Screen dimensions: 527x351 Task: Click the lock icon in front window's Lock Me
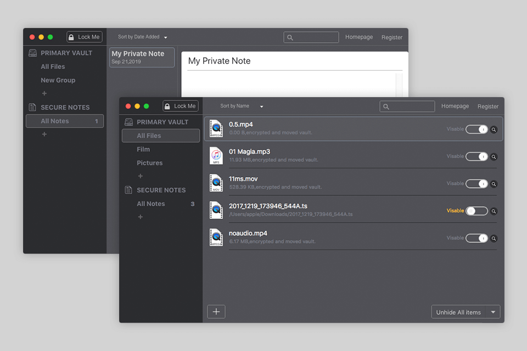[167, 106]
